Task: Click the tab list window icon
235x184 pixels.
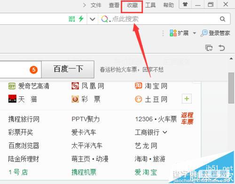Action: (209, 48)
